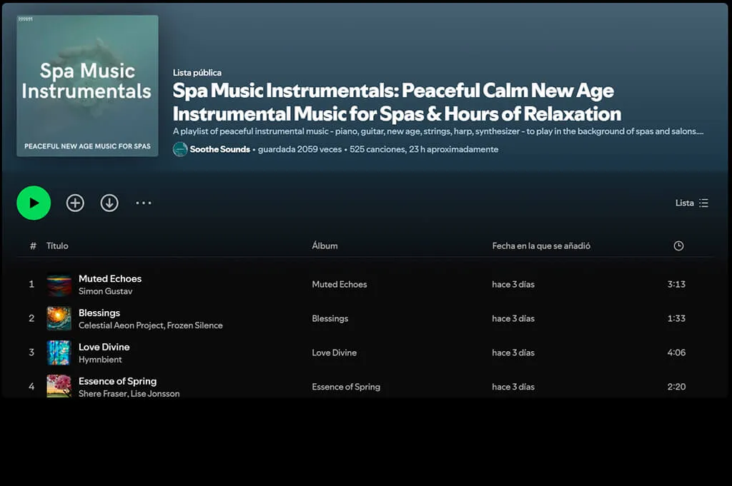Screen dimensions: 732x486
Task: Open artist Celestial Aeon Project
Action: click(x=121, y=325)
